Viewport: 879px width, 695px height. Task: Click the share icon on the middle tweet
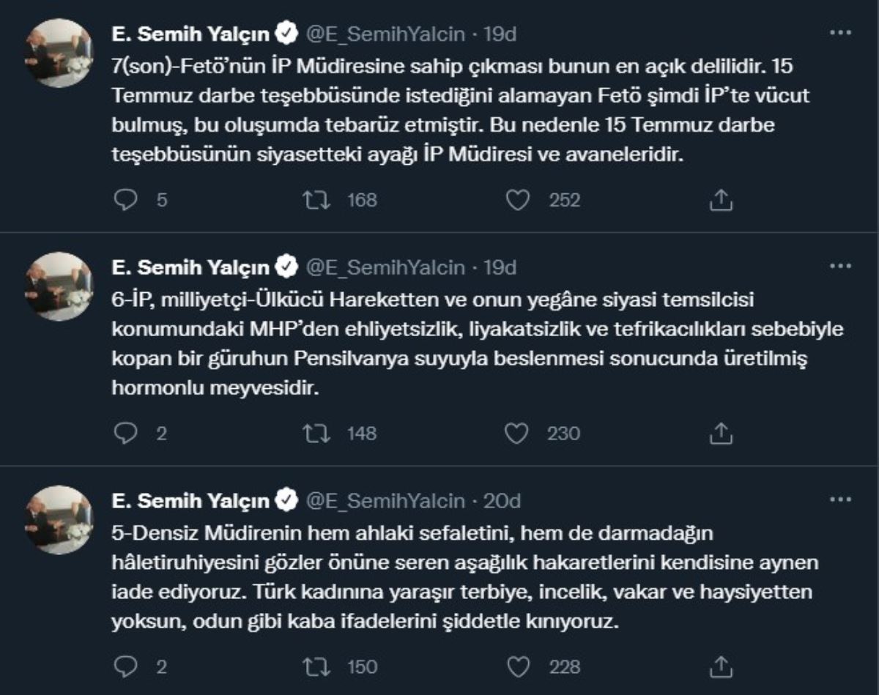(x=719, y=433)
